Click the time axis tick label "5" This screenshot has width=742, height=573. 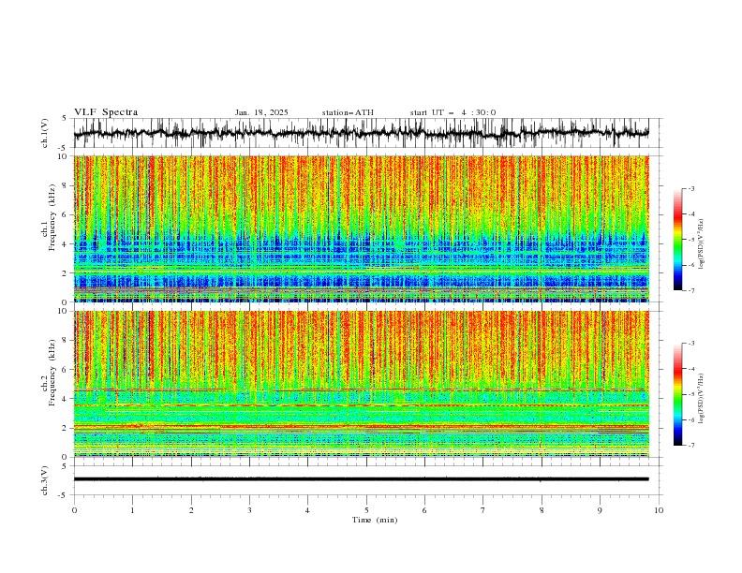[x=366, y=510]
